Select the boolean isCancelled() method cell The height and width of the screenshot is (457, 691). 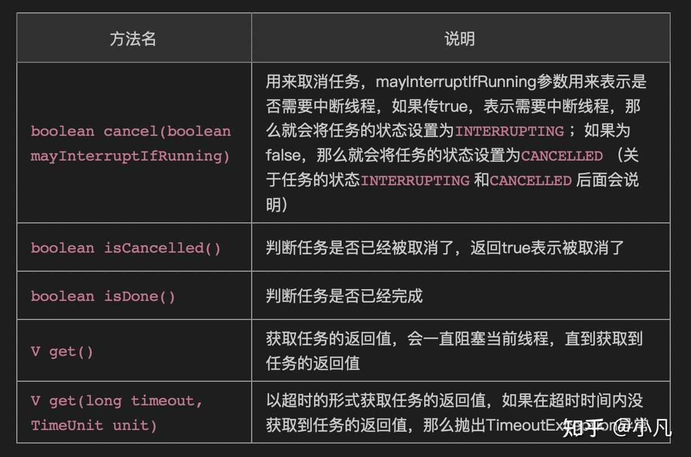(126, 248)
